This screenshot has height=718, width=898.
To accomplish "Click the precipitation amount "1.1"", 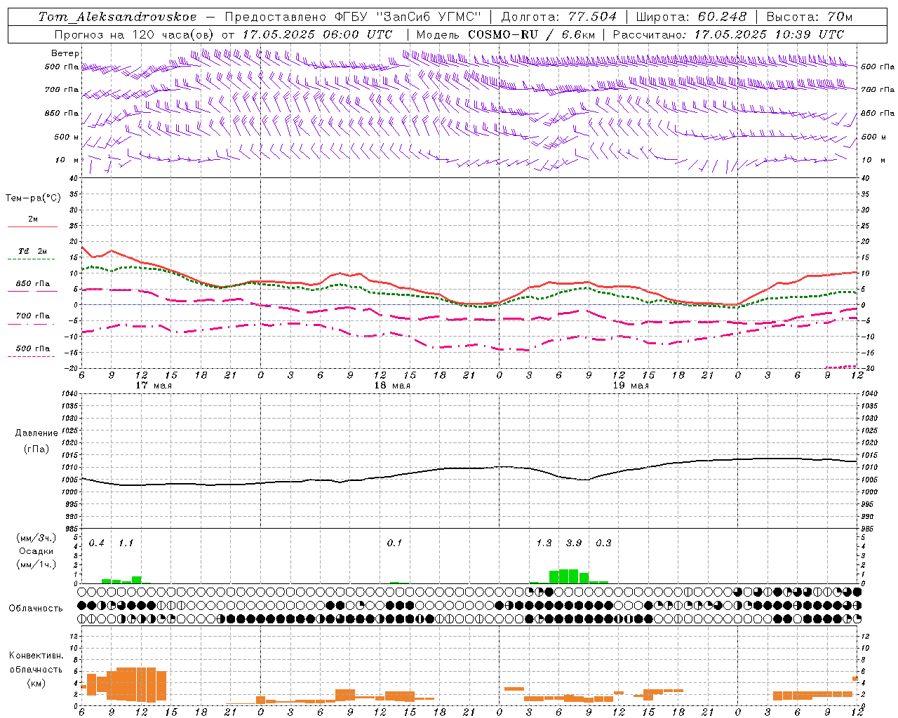I will 126,543.
